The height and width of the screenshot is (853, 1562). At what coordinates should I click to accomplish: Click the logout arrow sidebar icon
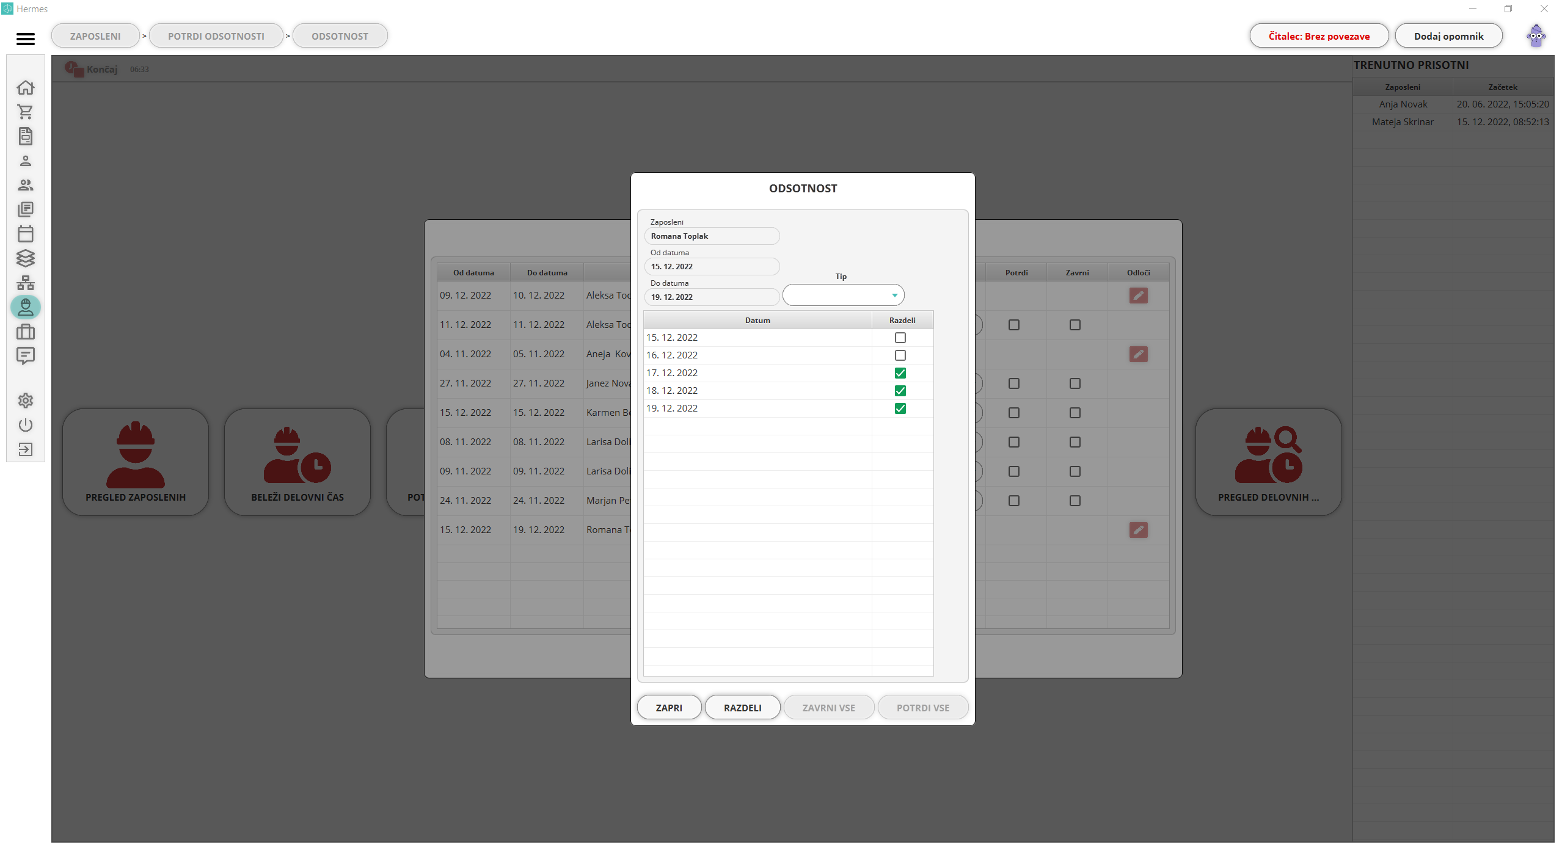[x=26, y=449]
